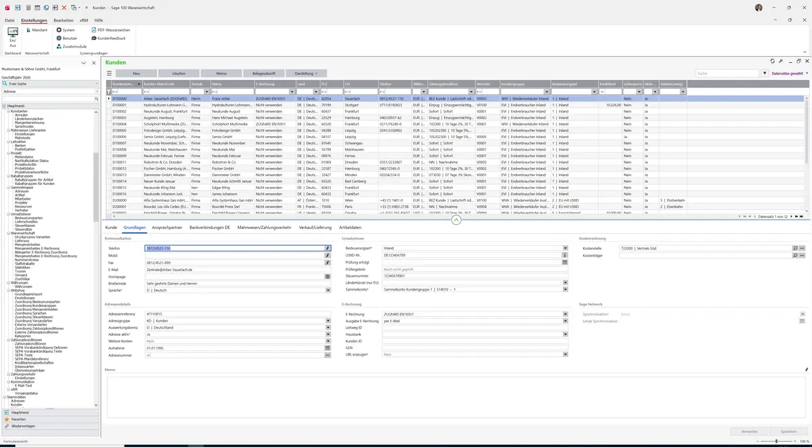Screen dimensions: 812x447
Task: Switch to the Bankverbindungen DE tab
Action: click(210, 228)
